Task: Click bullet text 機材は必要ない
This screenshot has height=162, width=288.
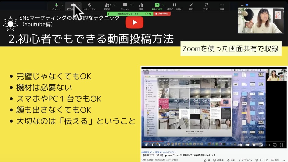Action: click(x=44, y=87)
